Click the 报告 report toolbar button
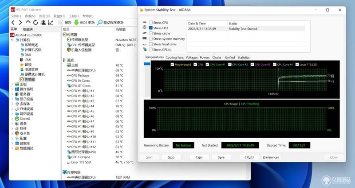This screenshot has width=355, height=188. coord(65,23)
